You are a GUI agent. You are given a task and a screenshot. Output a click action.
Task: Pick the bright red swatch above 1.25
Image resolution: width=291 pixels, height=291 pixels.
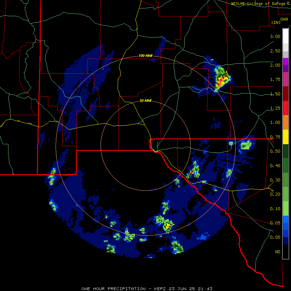(x=286, y=108)
